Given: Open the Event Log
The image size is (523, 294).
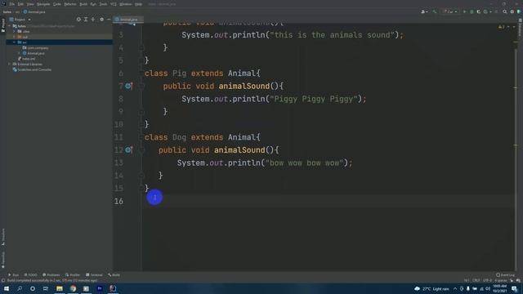Looking at the screenshot, I should [x=506, y=275].
